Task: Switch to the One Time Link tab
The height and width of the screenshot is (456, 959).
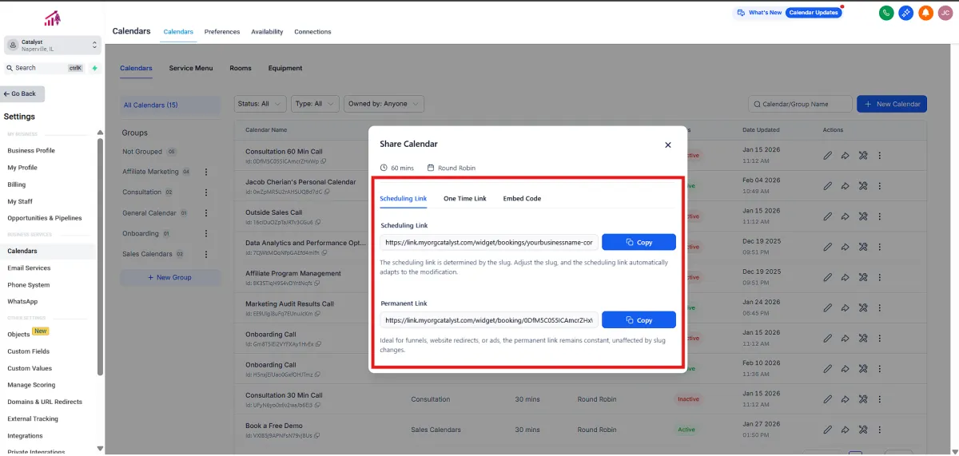Action: tap(464, 198)
